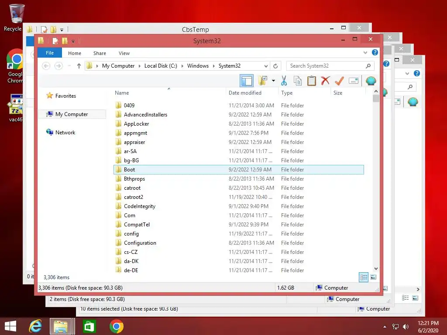
Task: Select the CompatTel folder
Action: (239, 225)
